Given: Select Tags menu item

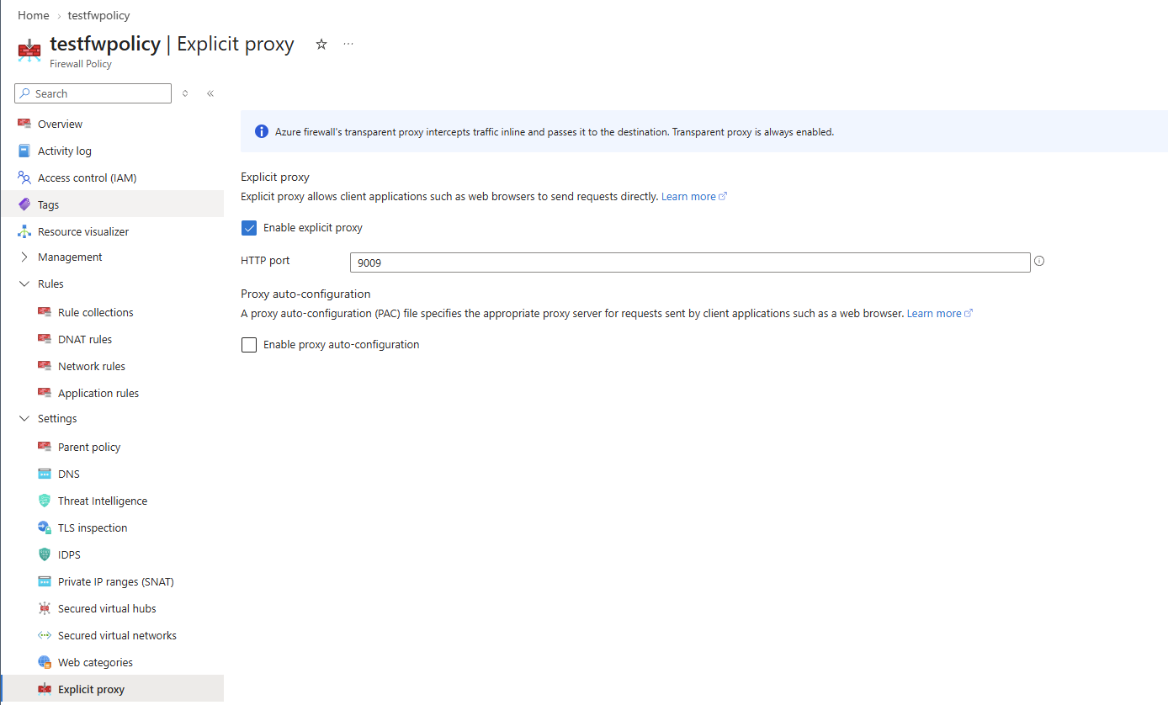Looking at the screenshot, I should (x=112, y=204).
